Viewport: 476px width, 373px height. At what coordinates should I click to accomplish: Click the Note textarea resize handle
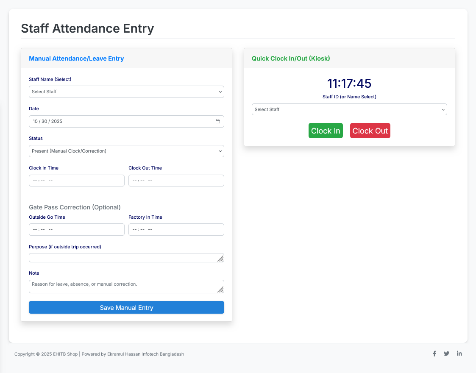(220, 289)
